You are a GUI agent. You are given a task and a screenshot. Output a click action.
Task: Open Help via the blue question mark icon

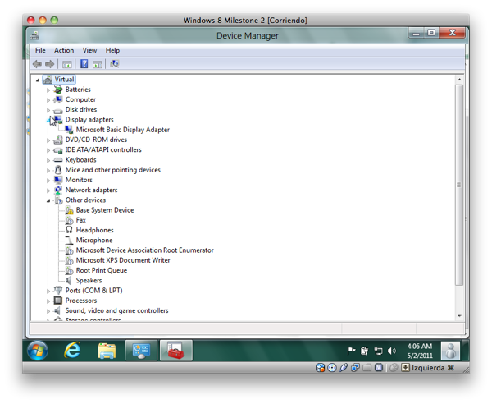[x=84, y=64]
